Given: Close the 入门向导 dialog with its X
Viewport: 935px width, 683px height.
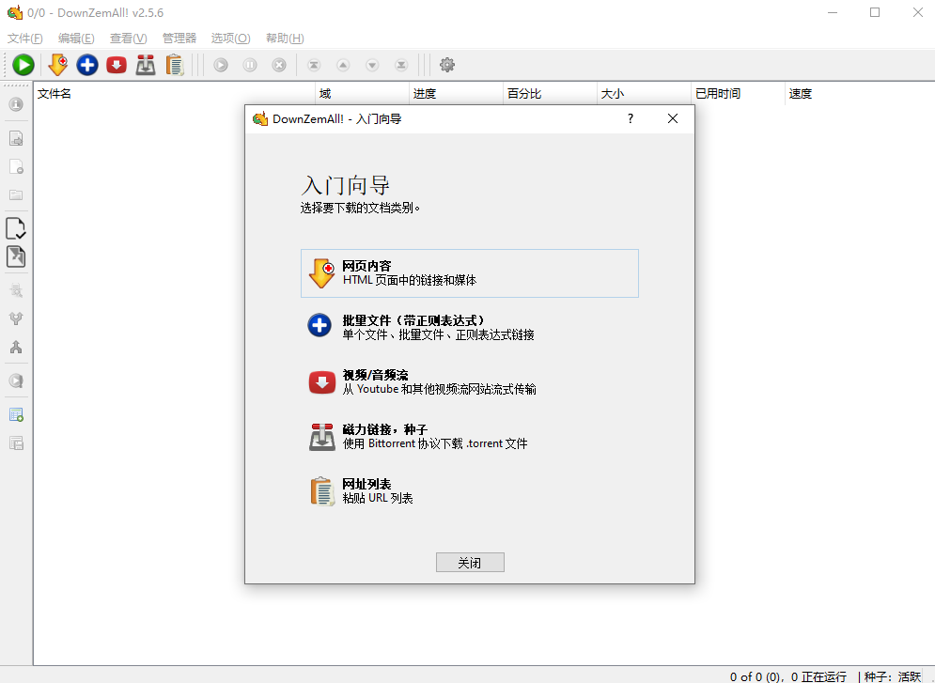Looking at the screenshot, I should point(673,118).
